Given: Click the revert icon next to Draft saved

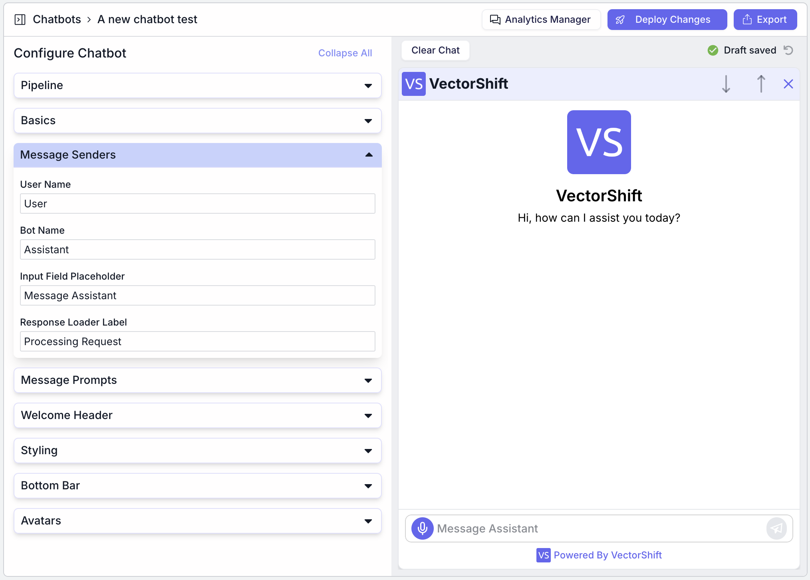Looking at the screenshot, I should [x=788, y=50].
